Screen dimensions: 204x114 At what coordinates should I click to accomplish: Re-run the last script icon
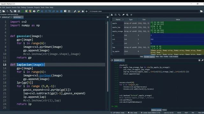pos(38,11)
